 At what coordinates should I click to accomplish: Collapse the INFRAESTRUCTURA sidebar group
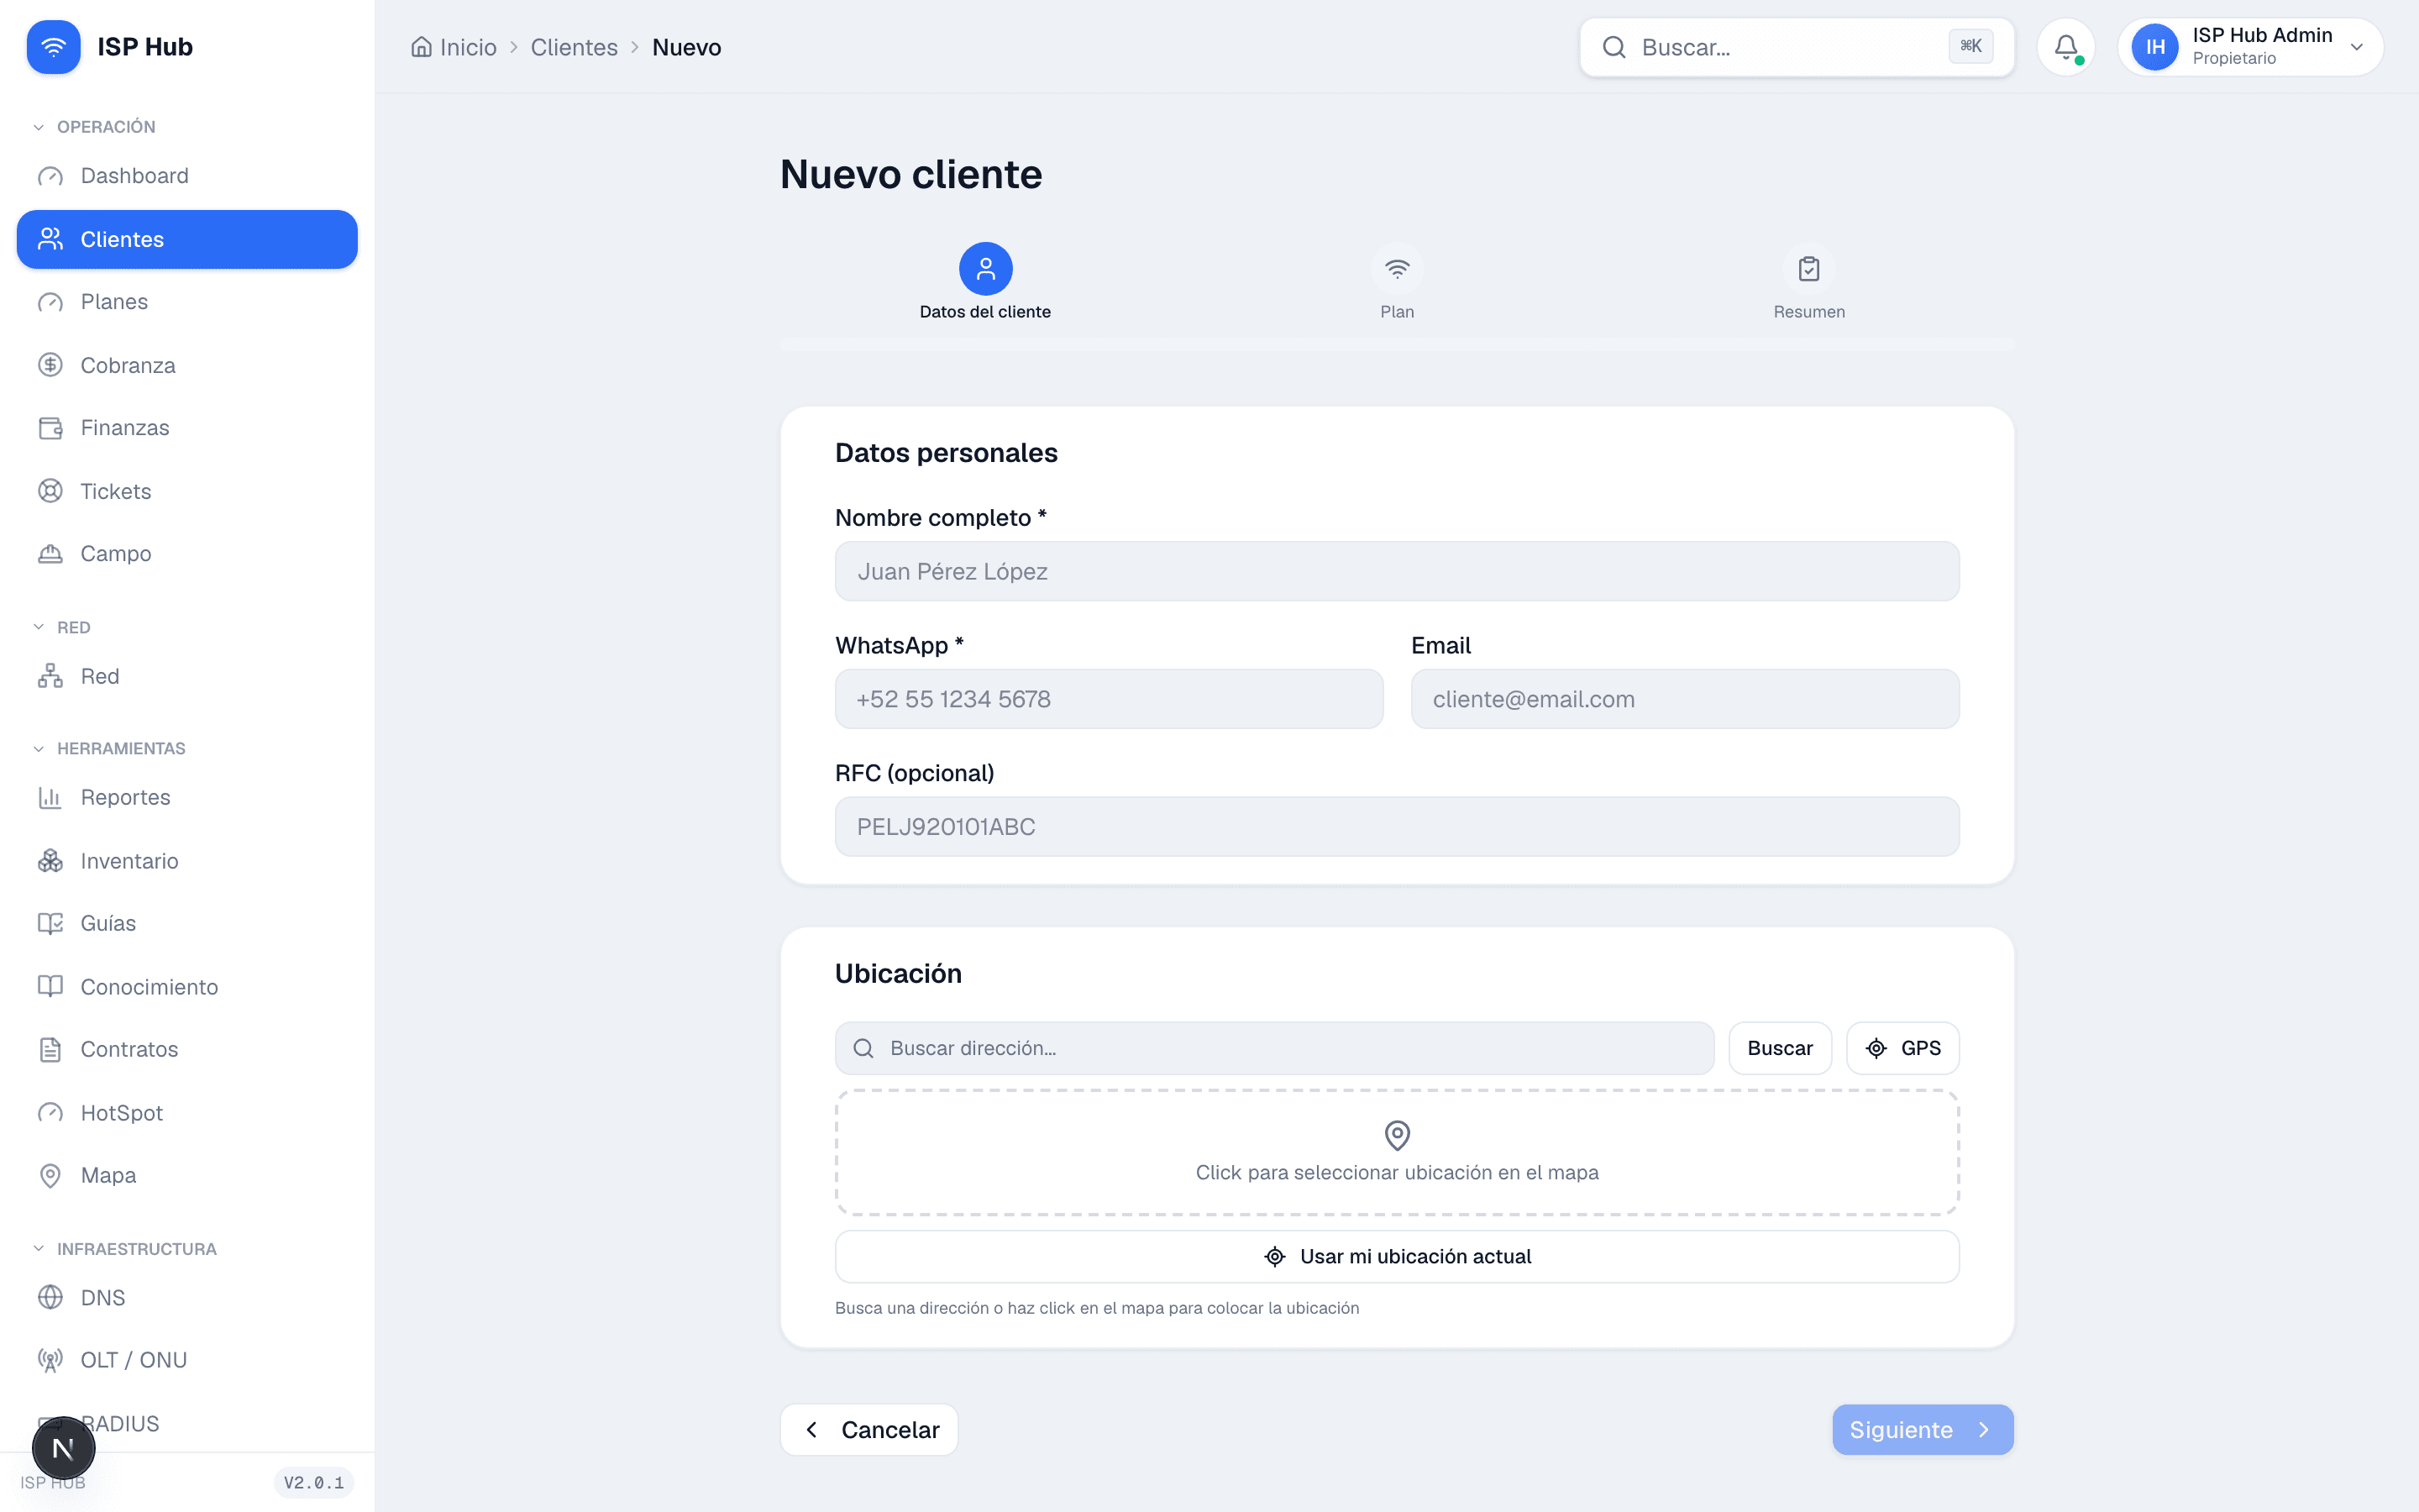click(125, 1249)
